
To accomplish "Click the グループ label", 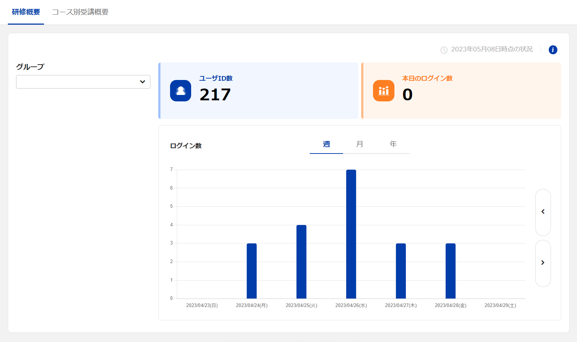I will tap(30, 67).
